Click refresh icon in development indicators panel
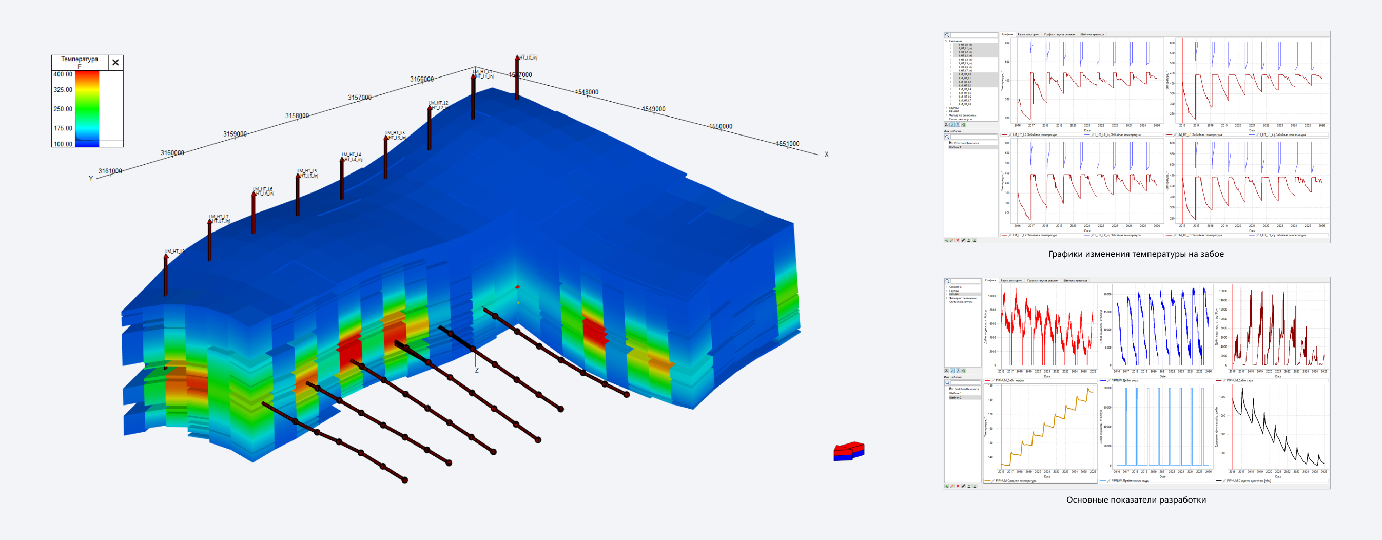Screen dimensions: 1382x540 (952, 371)
